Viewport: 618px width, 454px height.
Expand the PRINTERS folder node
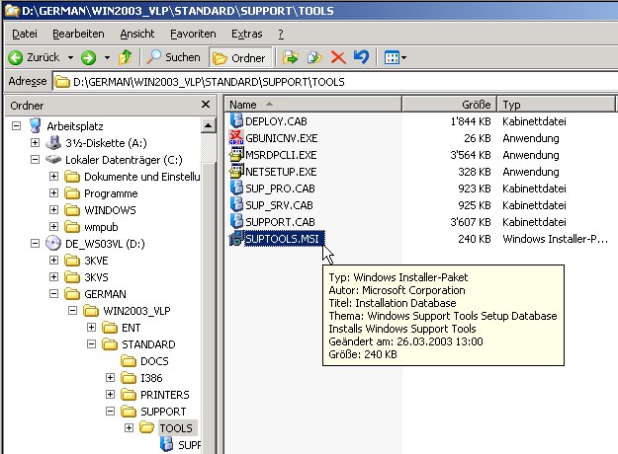point(111,394)
